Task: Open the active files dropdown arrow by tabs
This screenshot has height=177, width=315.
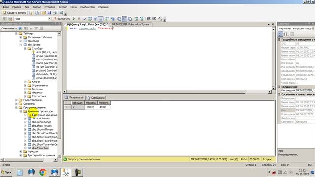Action: [x=269, y=24]
